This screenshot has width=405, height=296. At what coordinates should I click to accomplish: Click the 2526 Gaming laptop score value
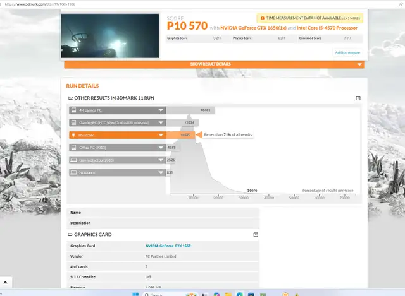pyautogui.click(x=171, y=160)
